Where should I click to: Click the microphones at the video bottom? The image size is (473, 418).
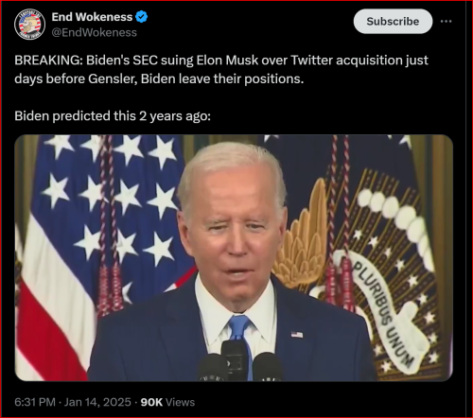(x=240, y=362)
